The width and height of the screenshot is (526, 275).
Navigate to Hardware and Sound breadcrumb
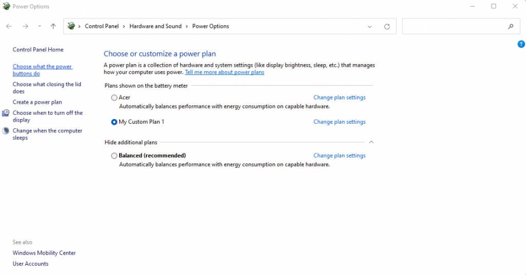(155, 26)
